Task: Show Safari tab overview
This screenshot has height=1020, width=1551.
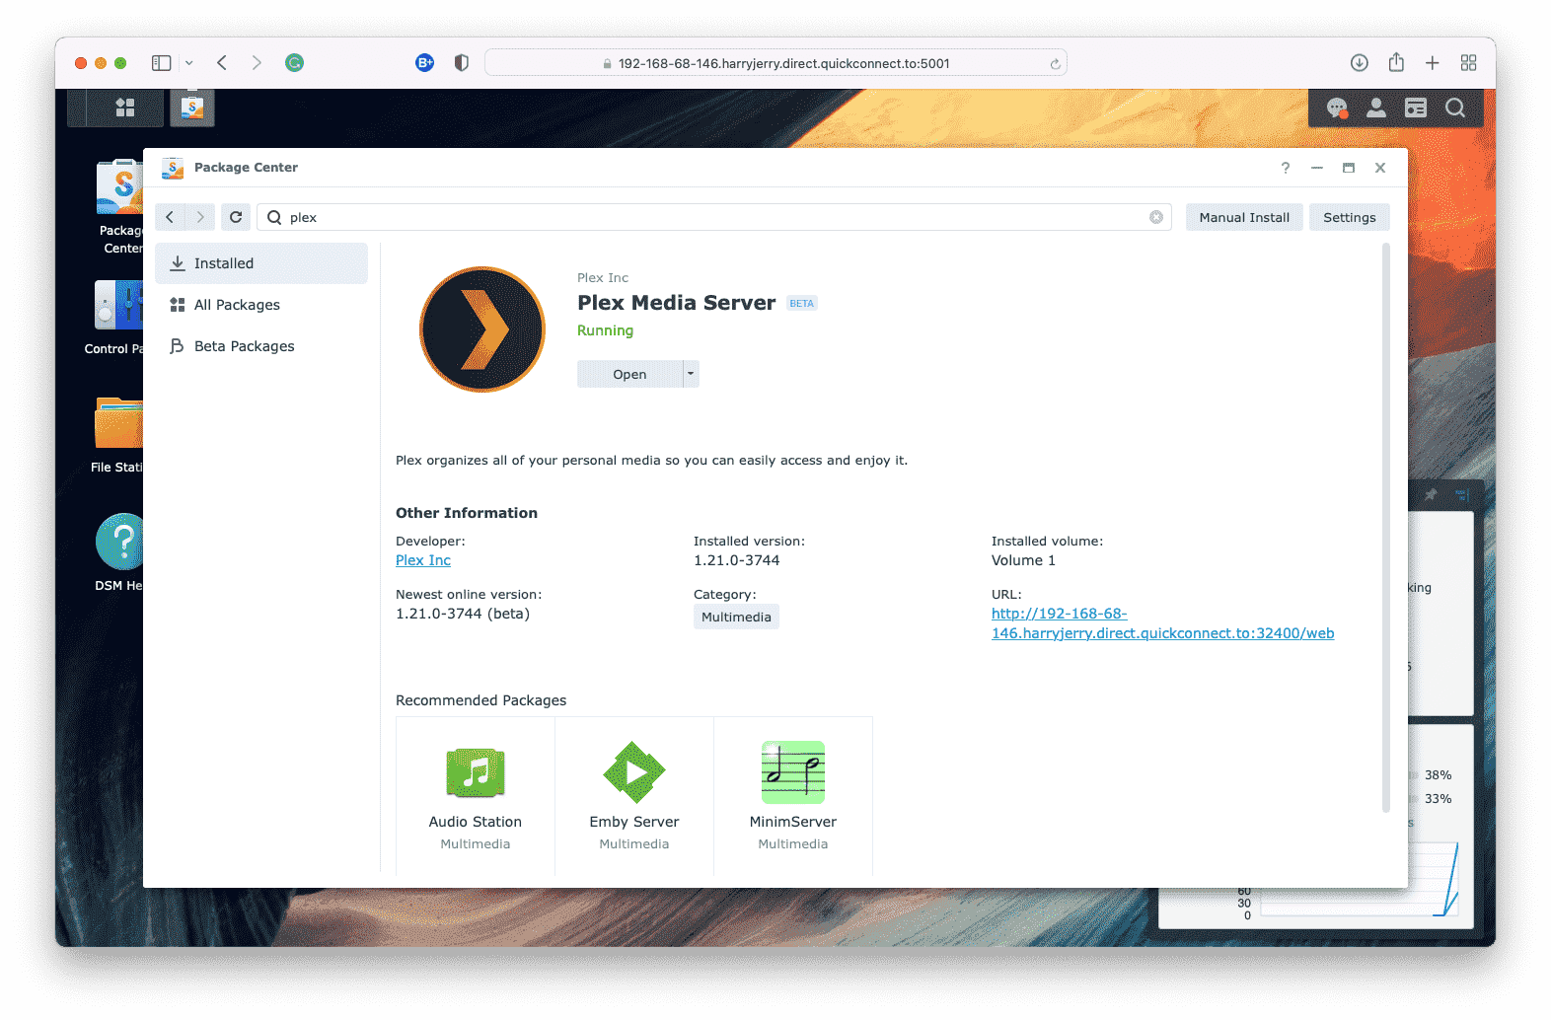Action: click(x=1469, y=63)
